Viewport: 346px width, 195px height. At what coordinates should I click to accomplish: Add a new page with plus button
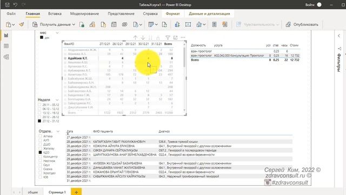coord(76,192)
